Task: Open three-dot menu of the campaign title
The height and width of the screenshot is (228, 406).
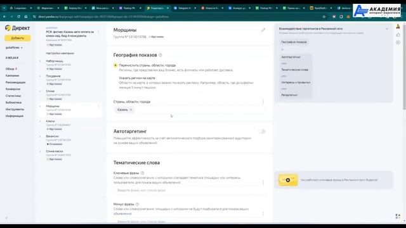Action: click(x=98, y=32)
